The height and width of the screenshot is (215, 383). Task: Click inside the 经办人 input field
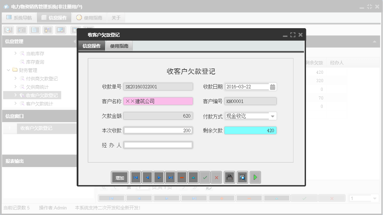158,145
